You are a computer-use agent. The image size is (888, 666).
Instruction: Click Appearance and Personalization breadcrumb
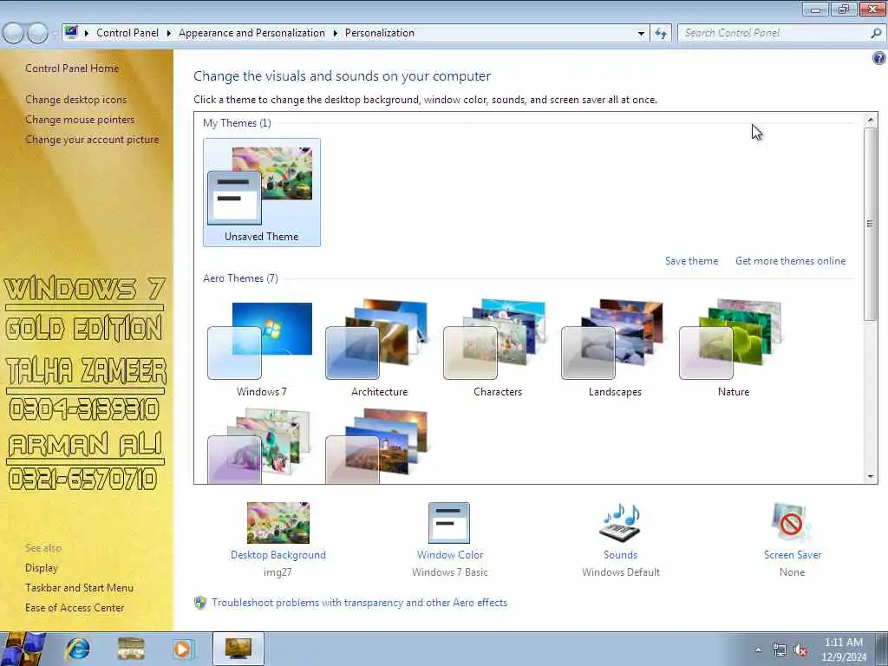point(251,33)
